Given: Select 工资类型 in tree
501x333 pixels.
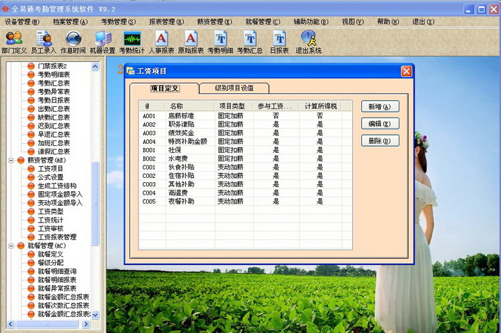Looking at the screenshot, I should pyautogui.click(x=51, y=211).
